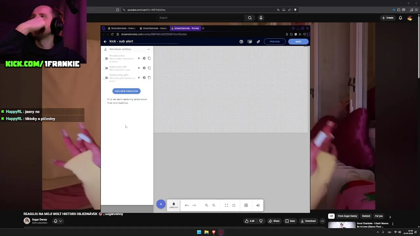Viewport: 420px width, 236px height.
Task: Open Community gifts gear settings
Action: (144, 78)
